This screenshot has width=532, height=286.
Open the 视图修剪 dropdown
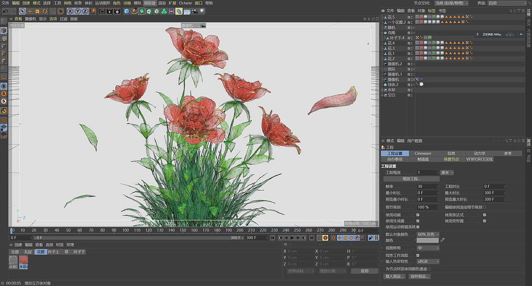tap(428, 248)
